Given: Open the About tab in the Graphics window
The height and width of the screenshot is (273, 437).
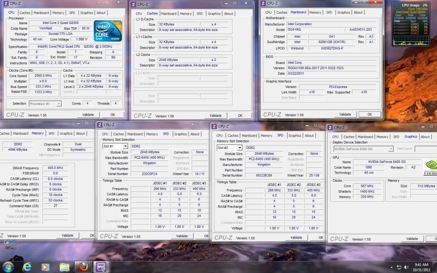Looking at the screenshot, I should 425,137.
